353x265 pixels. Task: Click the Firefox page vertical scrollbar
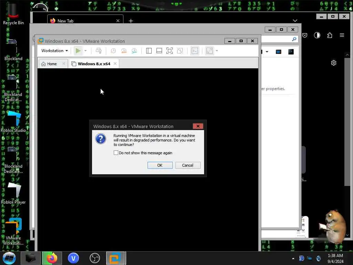pyautogui.click(x=347, y=122)
